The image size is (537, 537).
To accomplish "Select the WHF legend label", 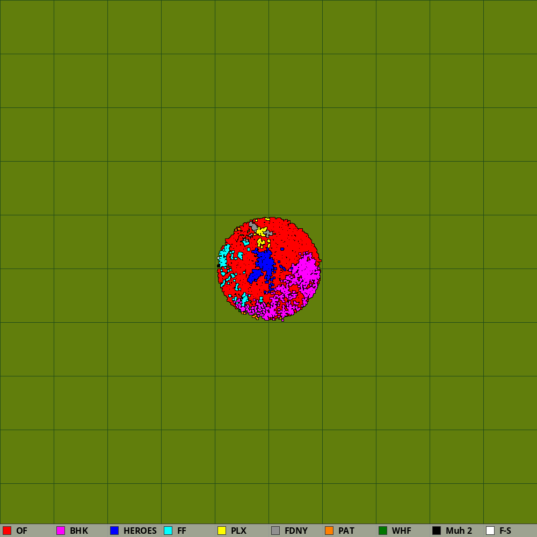I will pyautogui.click(x=401, y=531).
